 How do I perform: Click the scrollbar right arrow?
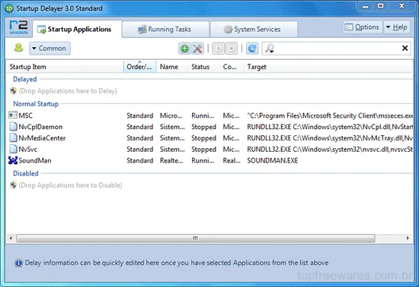408,238
